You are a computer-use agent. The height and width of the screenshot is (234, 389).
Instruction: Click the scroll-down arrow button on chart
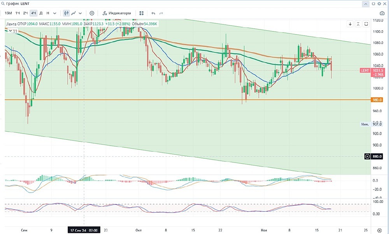pos(350,24)
